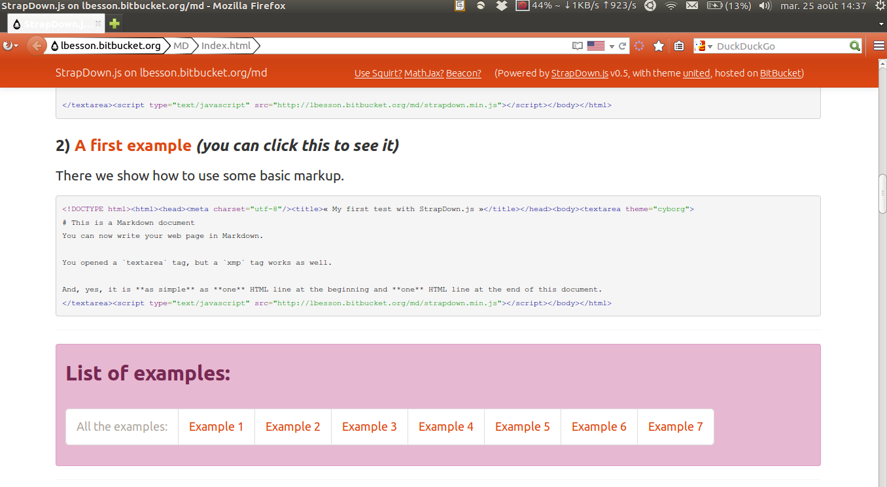Open the bookmarks list icon
The width and height of the screenshot is (887, 487).
[x=679, y=46]
